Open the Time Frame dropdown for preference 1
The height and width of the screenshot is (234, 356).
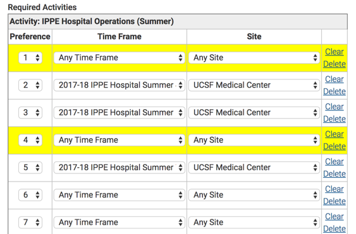coord(120,57)
